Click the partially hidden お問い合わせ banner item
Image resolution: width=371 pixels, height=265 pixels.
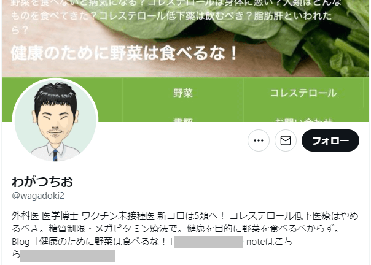coord(303,120)
